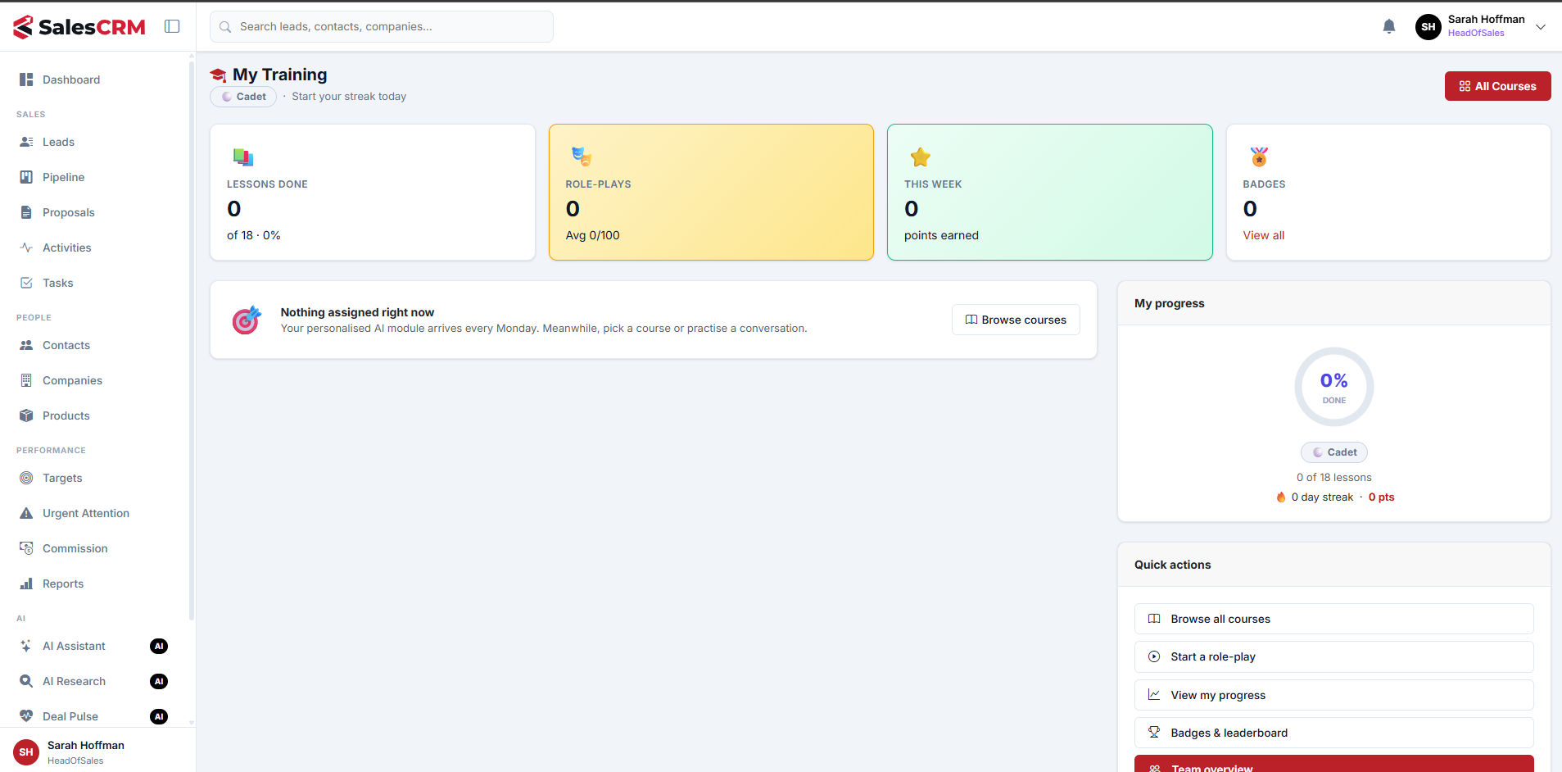
Task: Click the Products box icon
Action: click(x=26, y=416)
